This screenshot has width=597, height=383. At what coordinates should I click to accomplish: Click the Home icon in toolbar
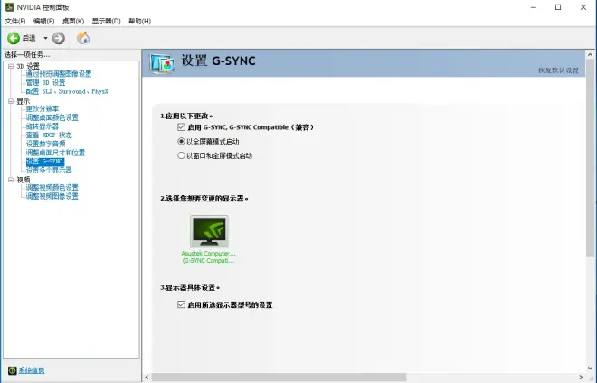coord(83,38)
